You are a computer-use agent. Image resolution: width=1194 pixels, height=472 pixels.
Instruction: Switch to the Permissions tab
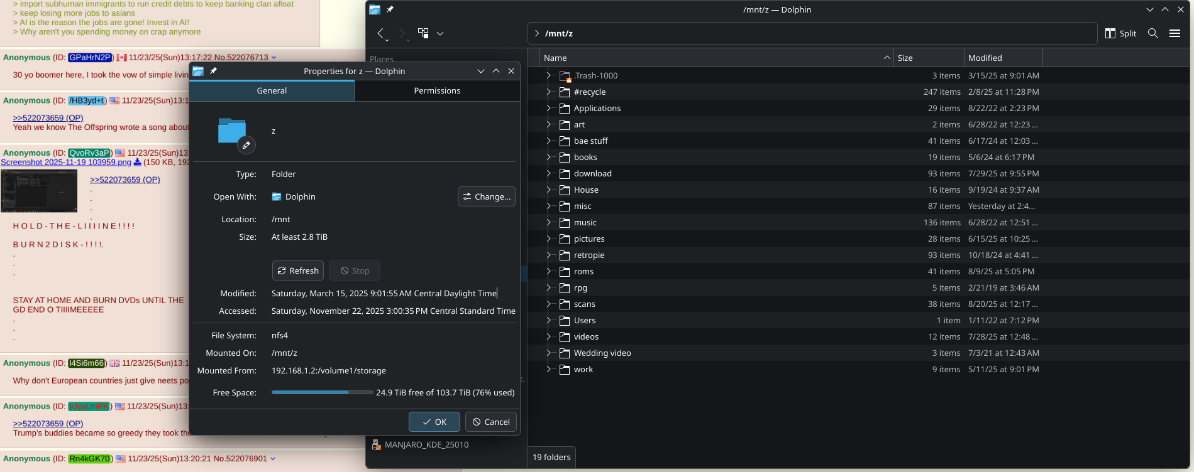click(x=437, y=90)
